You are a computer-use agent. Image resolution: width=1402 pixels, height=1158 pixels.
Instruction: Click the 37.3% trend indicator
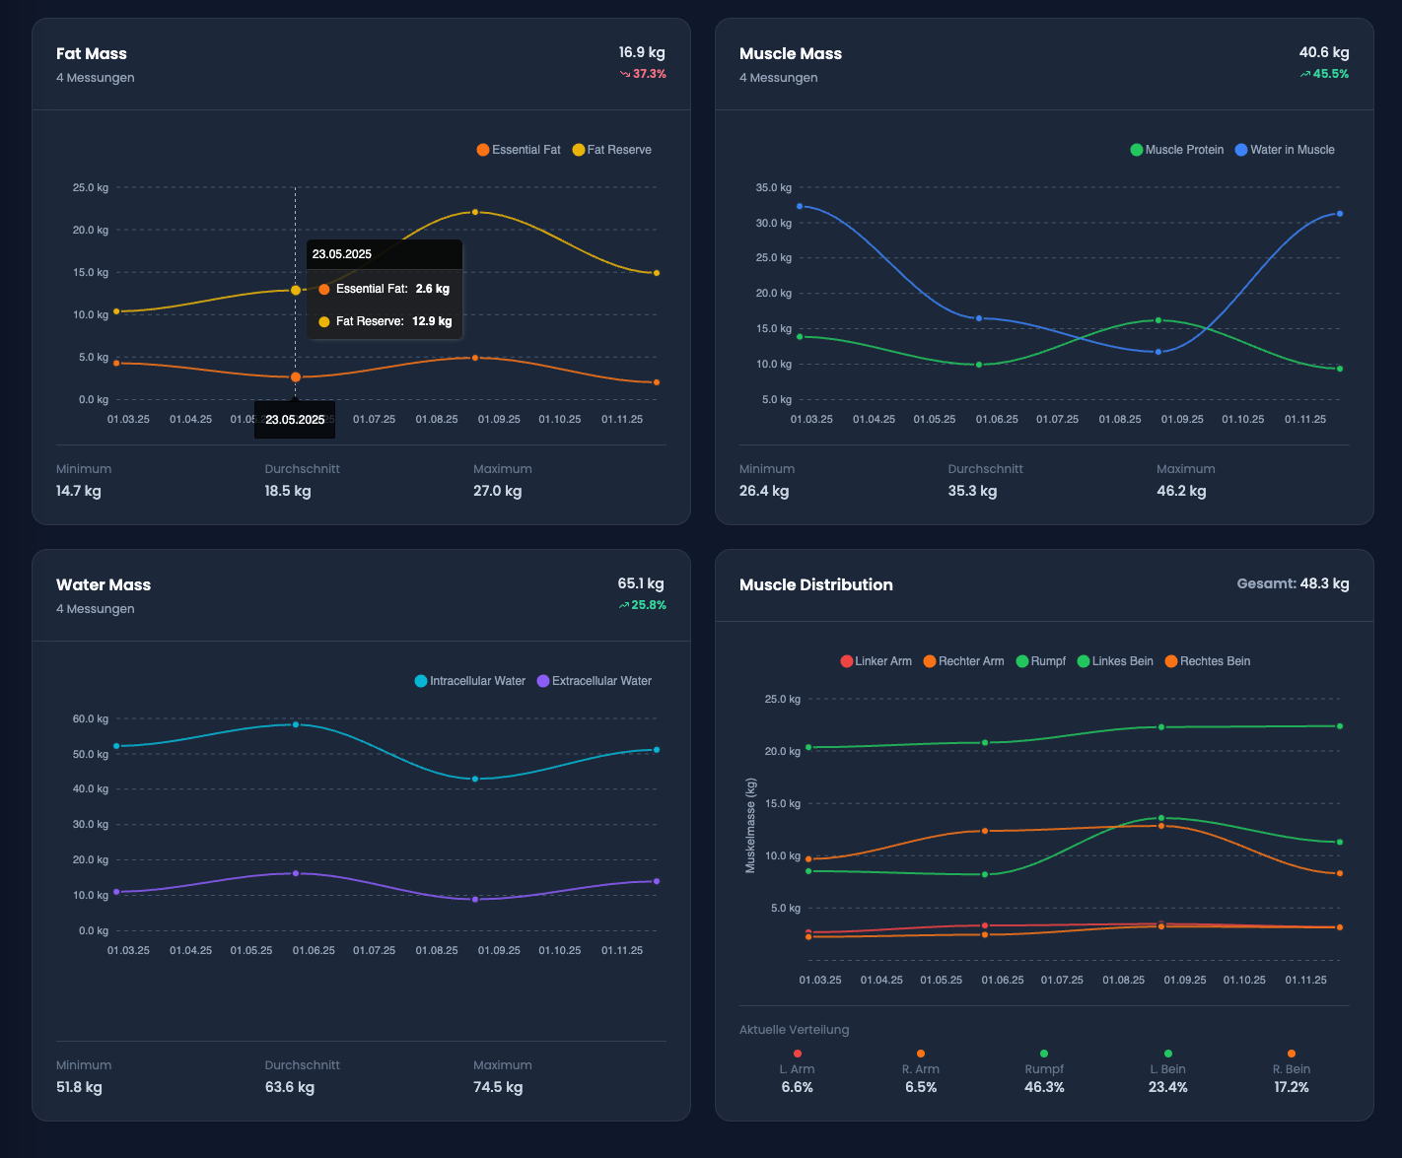[x=643, y=73]
